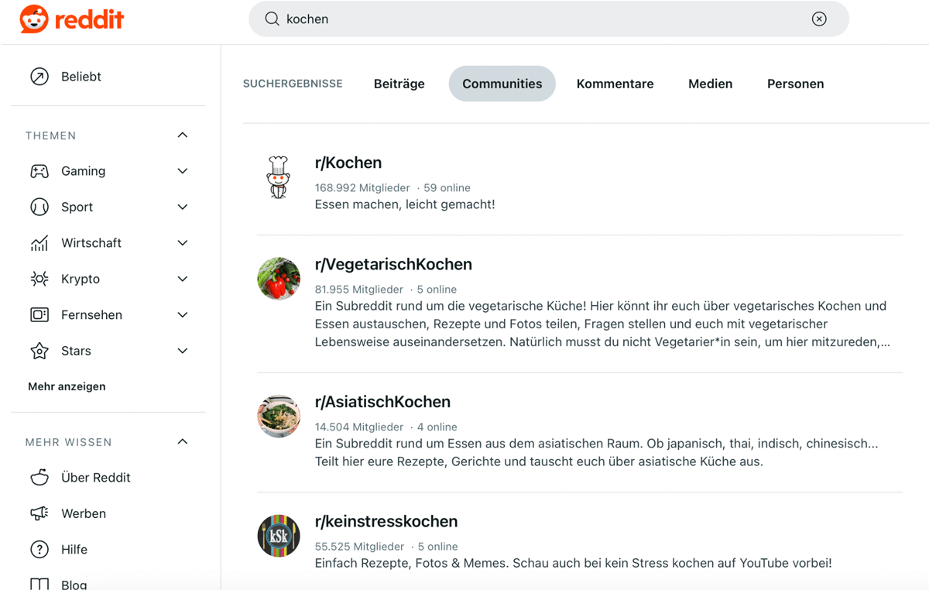929x590 pixels.
Task: Click the r/Kochen chef snoo avatar
Action: pyautogui.click(x=279, y=177)
